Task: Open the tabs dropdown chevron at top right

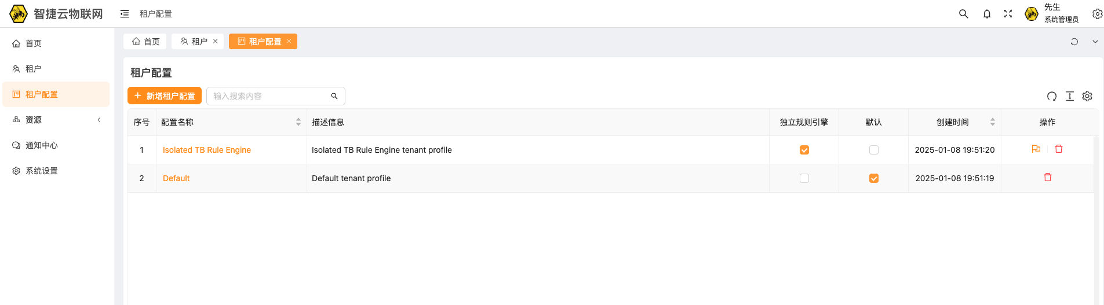Action: (x=1095, y=42)
